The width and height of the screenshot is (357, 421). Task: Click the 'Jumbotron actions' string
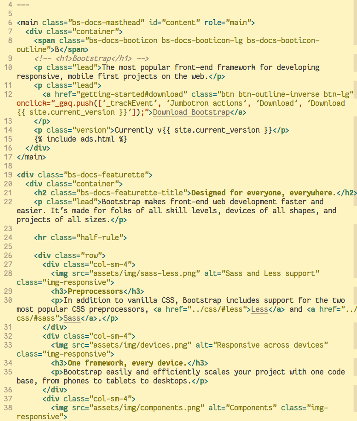[206, 103]
